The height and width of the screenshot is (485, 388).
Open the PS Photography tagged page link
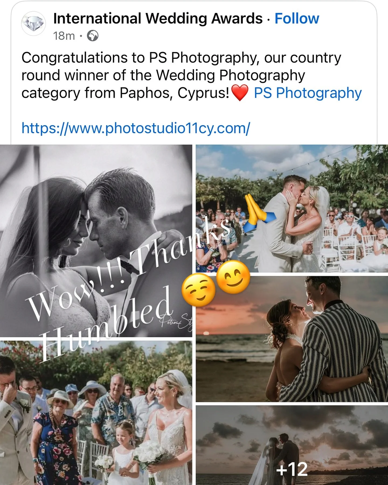[x=308, y=93]
